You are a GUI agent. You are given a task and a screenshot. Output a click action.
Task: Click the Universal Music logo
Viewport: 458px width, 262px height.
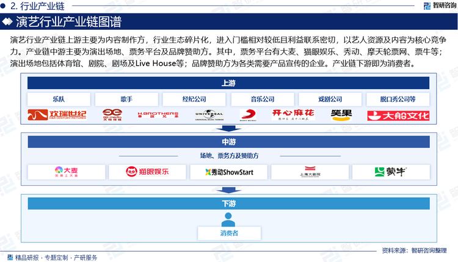click(x=209, y=115)
